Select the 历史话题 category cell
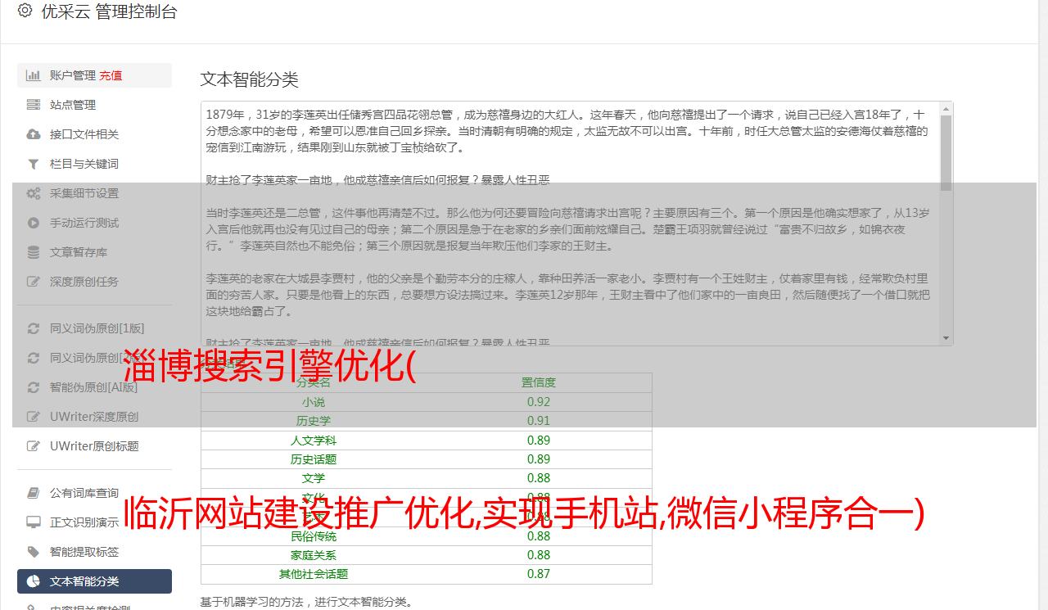The height and width of the screenshot is (610, 1048). (x=314, y=459)
